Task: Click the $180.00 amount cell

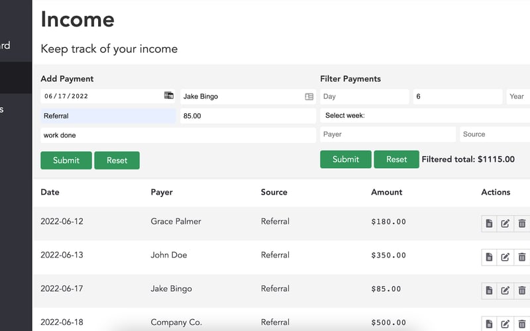Action: (388, 222)
